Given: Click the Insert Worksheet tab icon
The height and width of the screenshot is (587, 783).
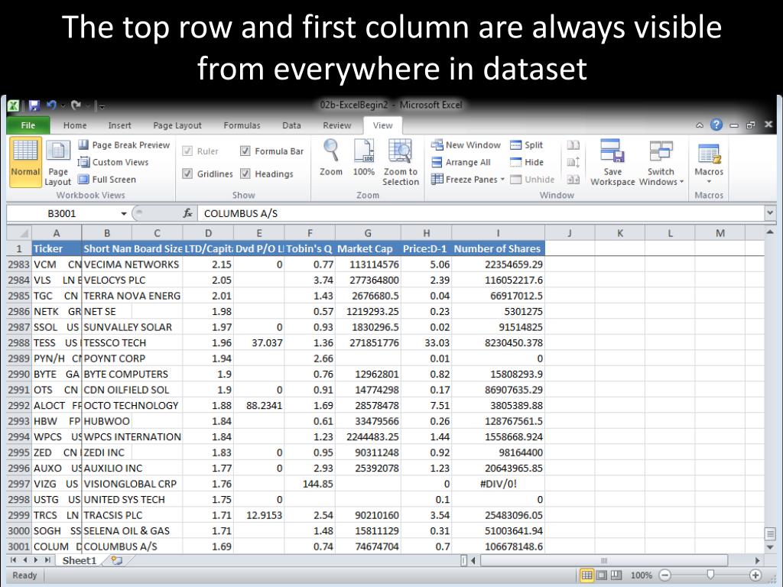Looking at the screenshot, I should (x=117, y=560).
